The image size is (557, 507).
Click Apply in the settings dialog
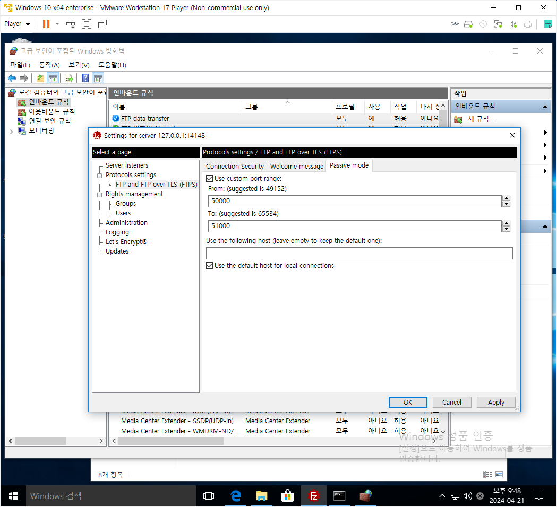click(x=496, y=403)
